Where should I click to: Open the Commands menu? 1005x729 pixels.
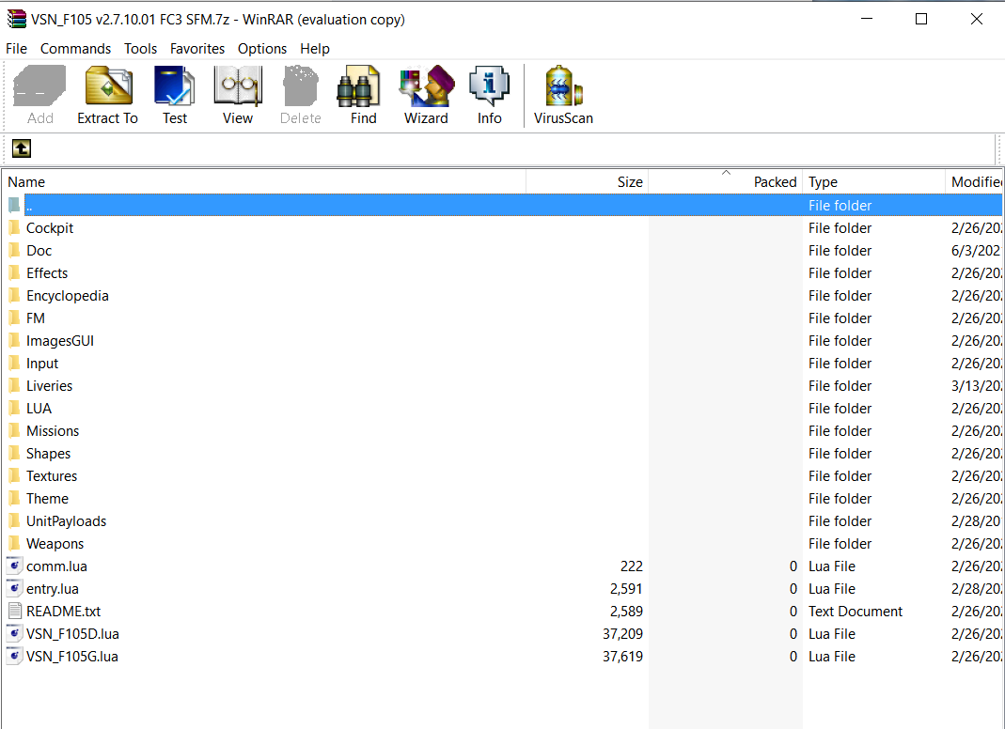tap(75, 49)
